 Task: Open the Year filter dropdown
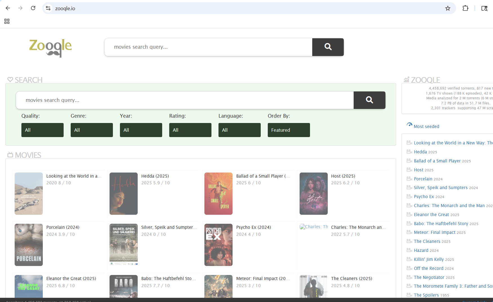pyautogui.click(x=141, y=130)
